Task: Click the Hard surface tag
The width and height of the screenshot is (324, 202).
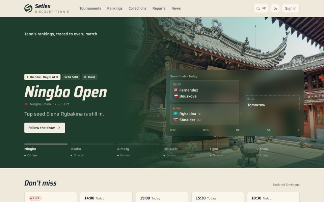Action: (89, 77)
